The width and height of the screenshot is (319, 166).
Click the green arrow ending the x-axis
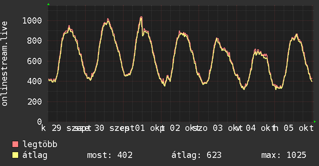click(315, 122)
